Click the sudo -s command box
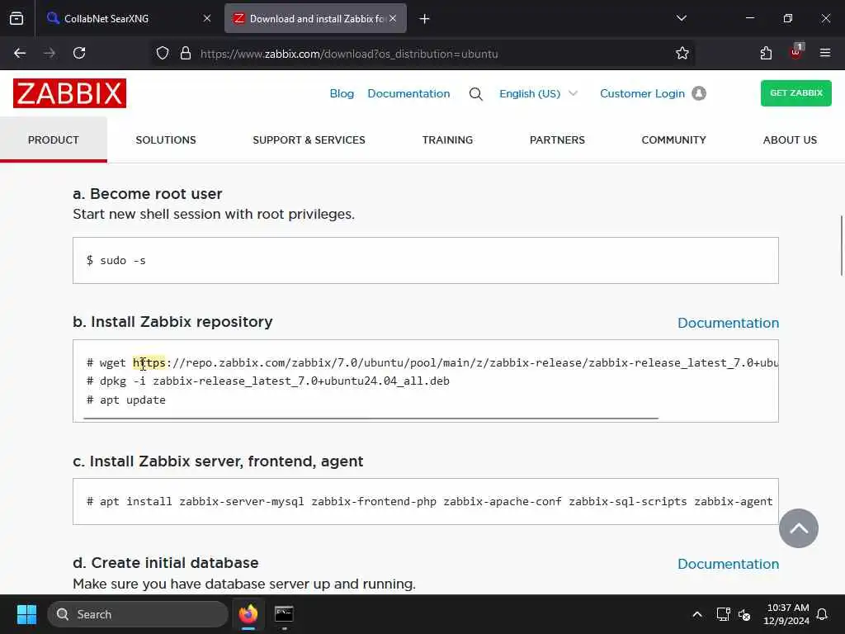Viewport: 845px width, 634px height. (x=426, y=260)
